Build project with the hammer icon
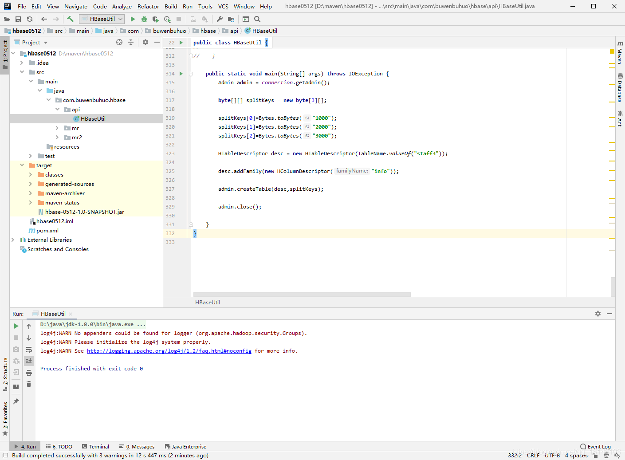This screenshot has width=625, height=460. pyautogui.click(x=71, y=19)
